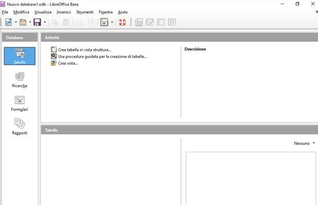Open the Form icon dropdown arrow

tap(112, 22)
